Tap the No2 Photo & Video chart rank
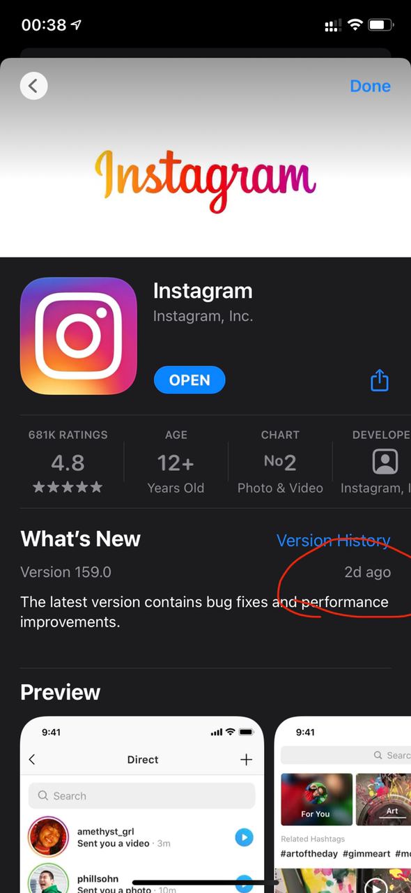The width and height of the screenshot is (411, 893). click(x=280, y=462)
